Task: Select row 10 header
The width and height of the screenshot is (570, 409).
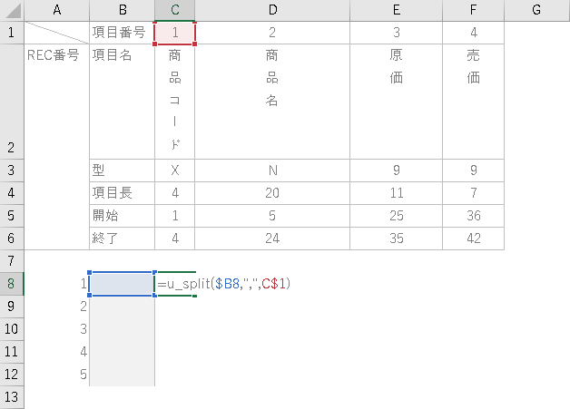Action: click(12, 329)
